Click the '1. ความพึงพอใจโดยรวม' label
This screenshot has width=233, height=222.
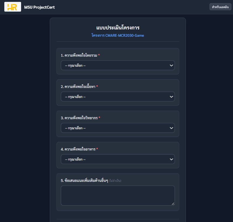[x=79, y=55]
